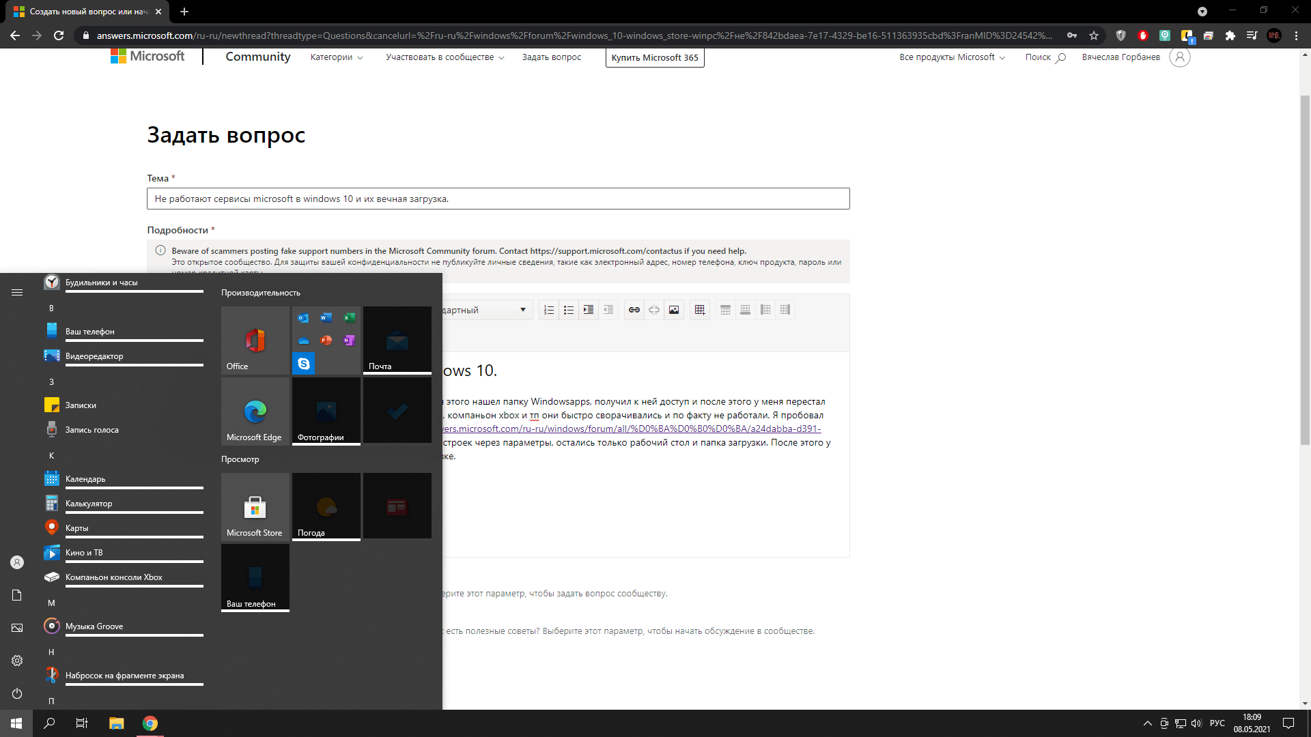Expand Категории dropdown menu
The image size is (1311, 737).
pyautogui.click(x=337, y=57)
